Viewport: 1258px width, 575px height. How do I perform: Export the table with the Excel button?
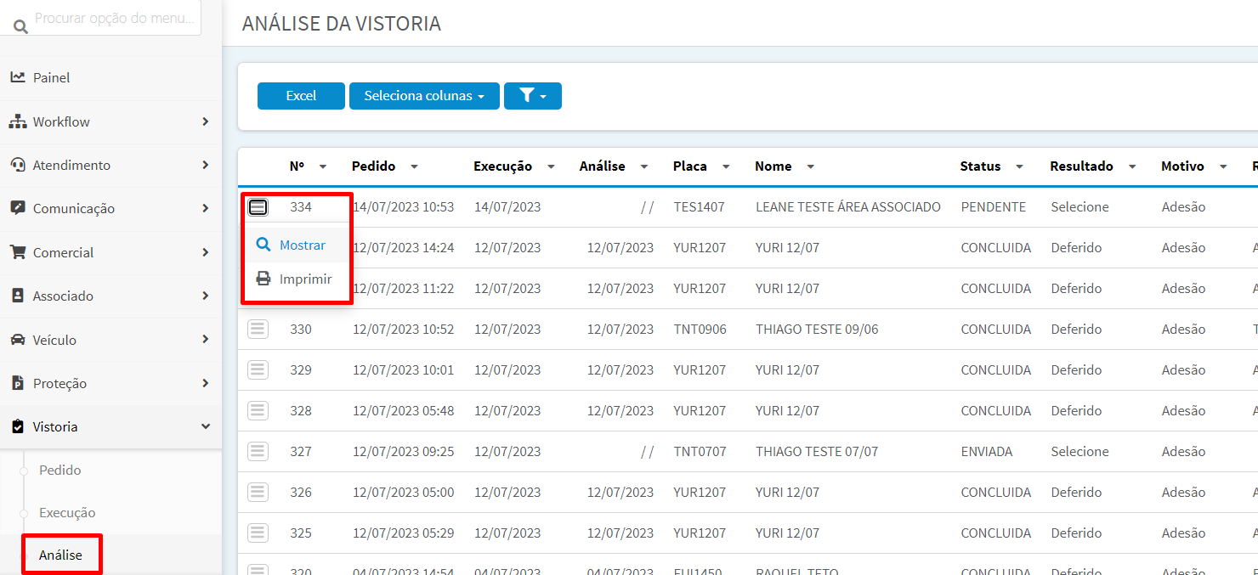click(301, 96)
